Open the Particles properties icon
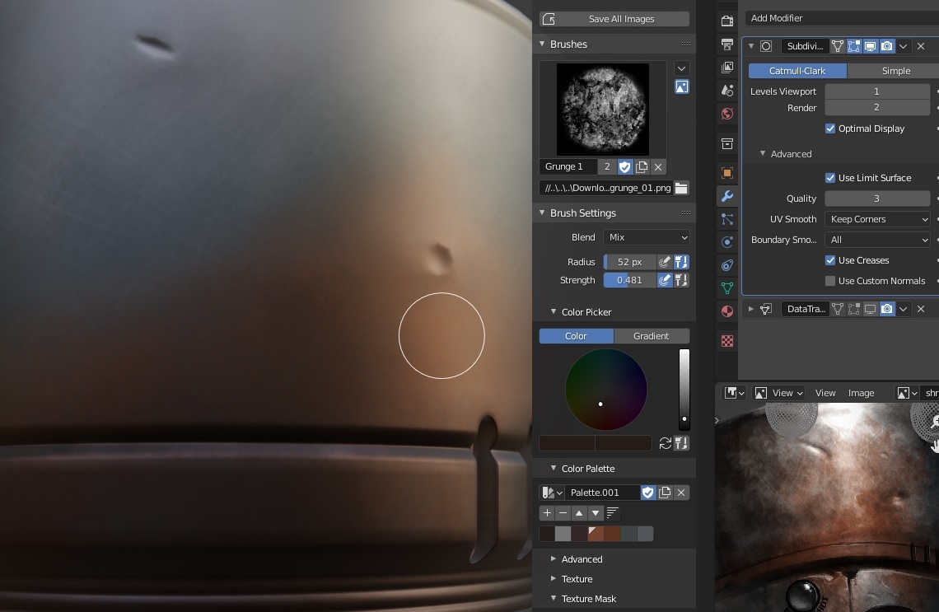 tap(727, 219)
